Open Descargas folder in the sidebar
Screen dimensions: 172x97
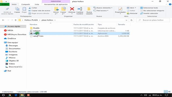point(13,46)
